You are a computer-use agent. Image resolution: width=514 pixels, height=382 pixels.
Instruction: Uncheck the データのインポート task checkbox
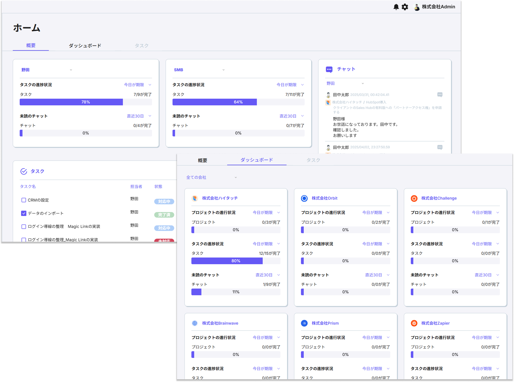pos(24,213)
